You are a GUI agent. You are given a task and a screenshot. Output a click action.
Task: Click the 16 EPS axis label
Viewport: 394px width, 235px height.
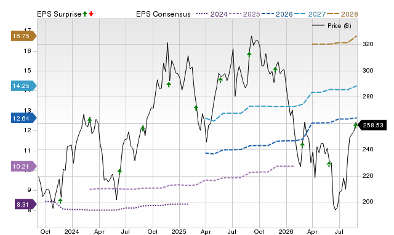27,51
